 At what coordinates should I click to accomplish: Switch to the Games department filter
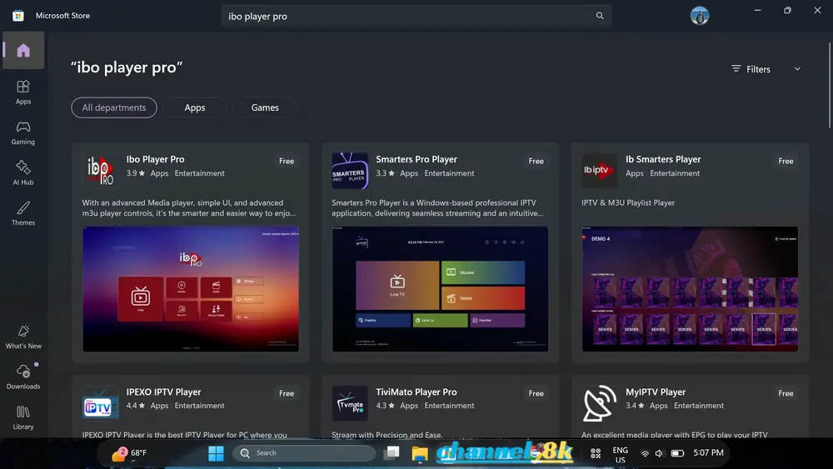(265, 107)
